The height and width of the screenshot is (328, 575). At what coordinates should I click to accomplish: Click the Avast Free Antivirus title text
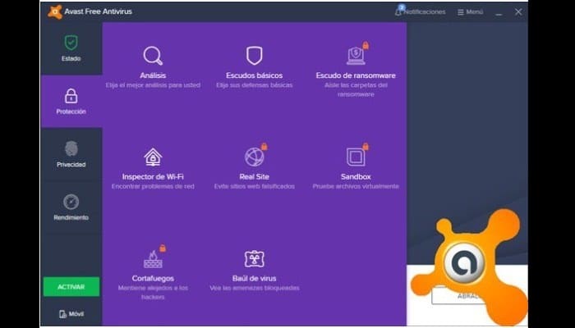pos(98,11)
